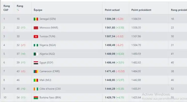The width and height of the screenshot is (187, 102).
Task: Click the Tunisia flag icon
Action: (36, 36)
